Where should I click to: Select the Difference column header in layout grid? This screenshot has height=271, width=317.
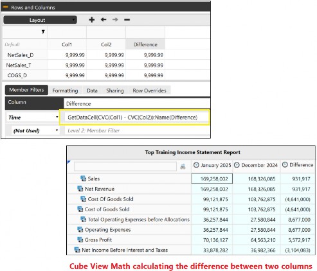click(x=145, y=44)
